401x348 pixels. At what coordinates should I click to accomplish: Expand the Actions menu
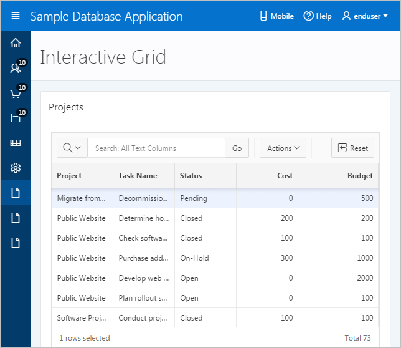pyautogui.click(x=283, y=148)
